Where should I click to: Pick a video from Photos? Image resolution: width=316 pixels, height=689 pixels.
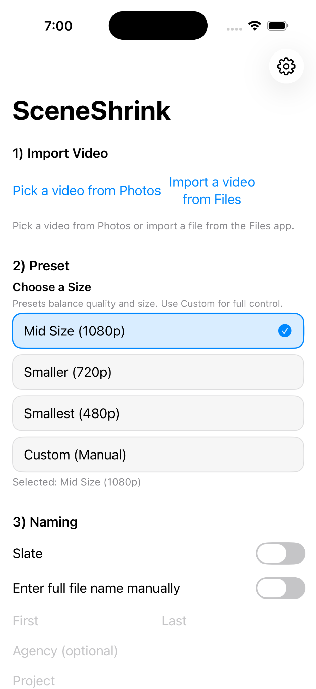pos(87,190)
